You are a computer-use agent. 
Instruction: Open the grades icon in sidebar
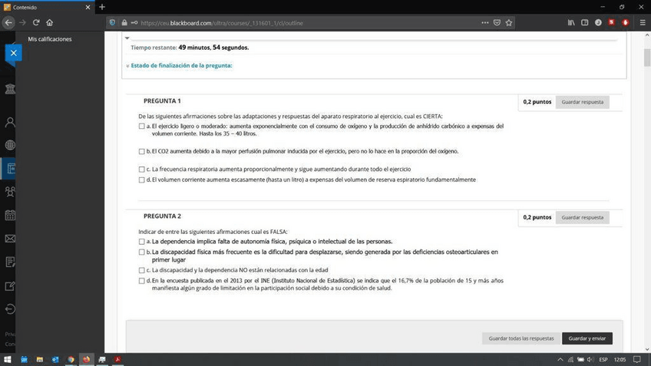tap(10, 262)
